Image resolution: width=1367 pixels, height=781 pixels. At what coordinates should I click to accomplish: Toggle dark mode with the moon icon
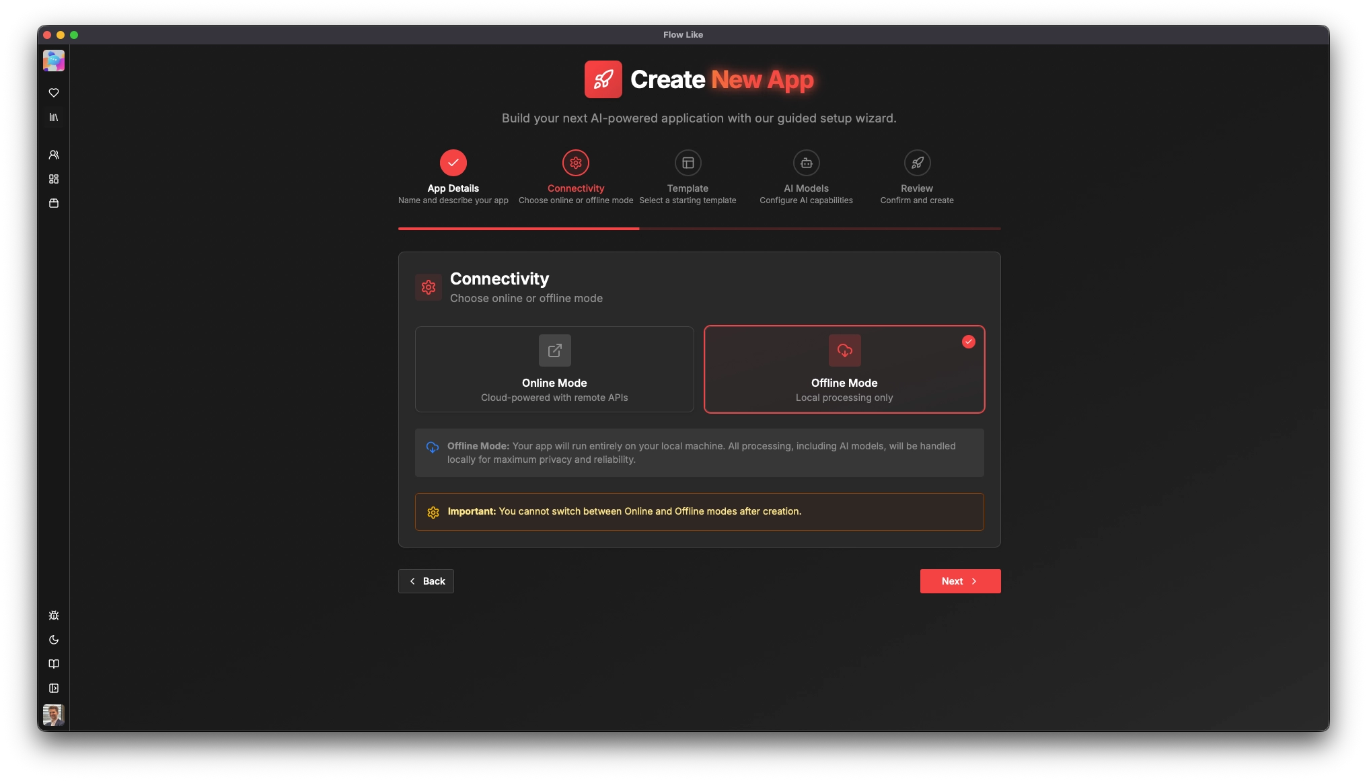54,640
